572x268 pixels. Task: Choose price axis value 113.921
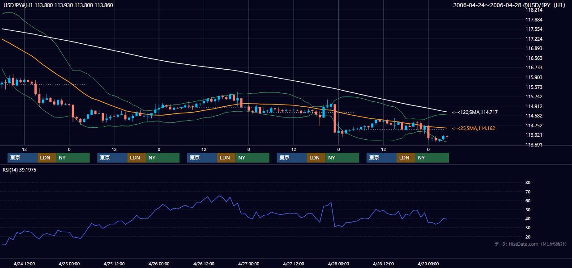534,135
